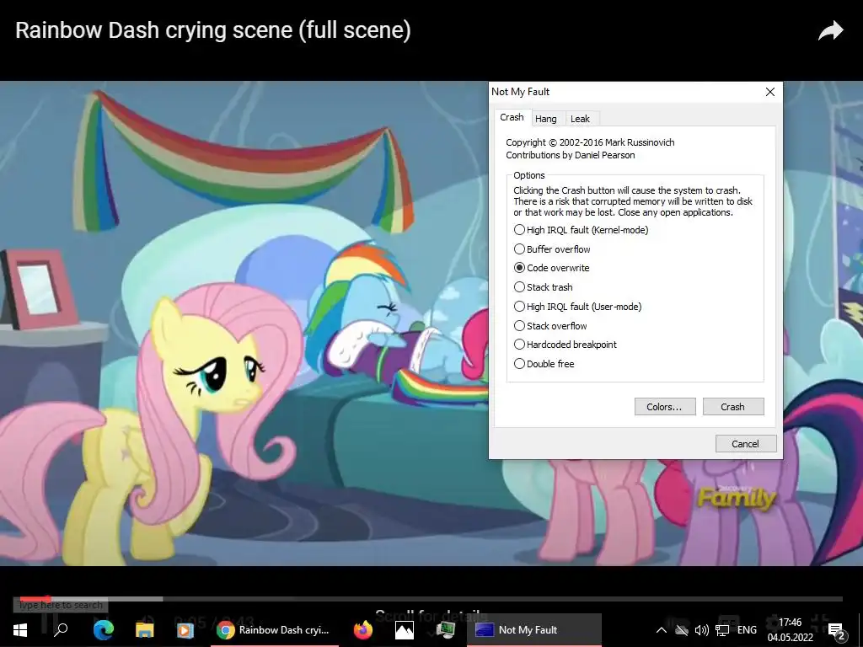Open the clock showing 17:46
Image resolution: width=863 pixels, height=647 pixels.
click(x=791, y=630)
